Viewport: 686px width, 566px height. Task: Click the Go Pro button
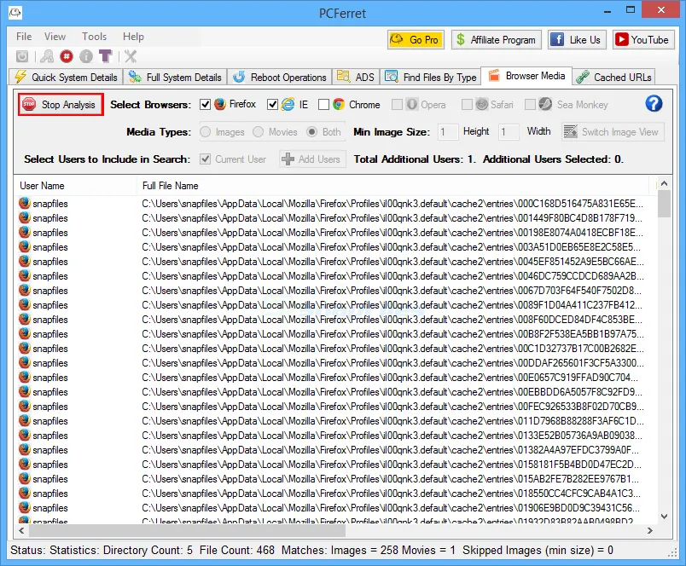click(x=416, y=39)
